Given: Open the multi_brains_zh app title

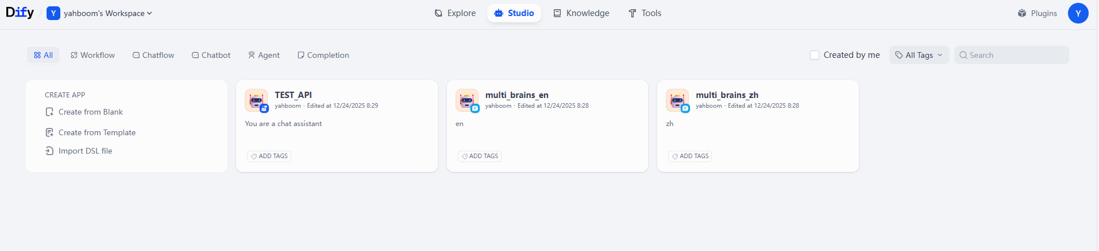Looking at the screenshot, I should pyautogui.click(x=727, y=95).
